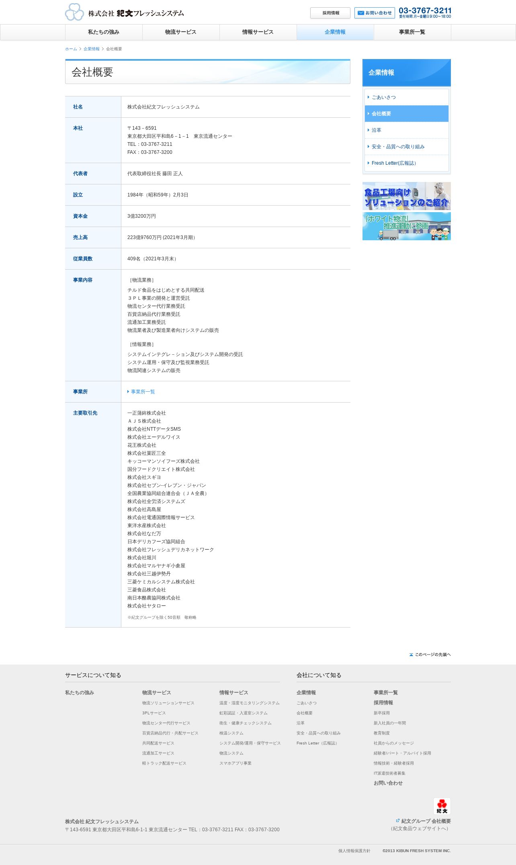Click the 食品工場向けソリューション banner
516x865 pixels.
(x=407, y=196)
